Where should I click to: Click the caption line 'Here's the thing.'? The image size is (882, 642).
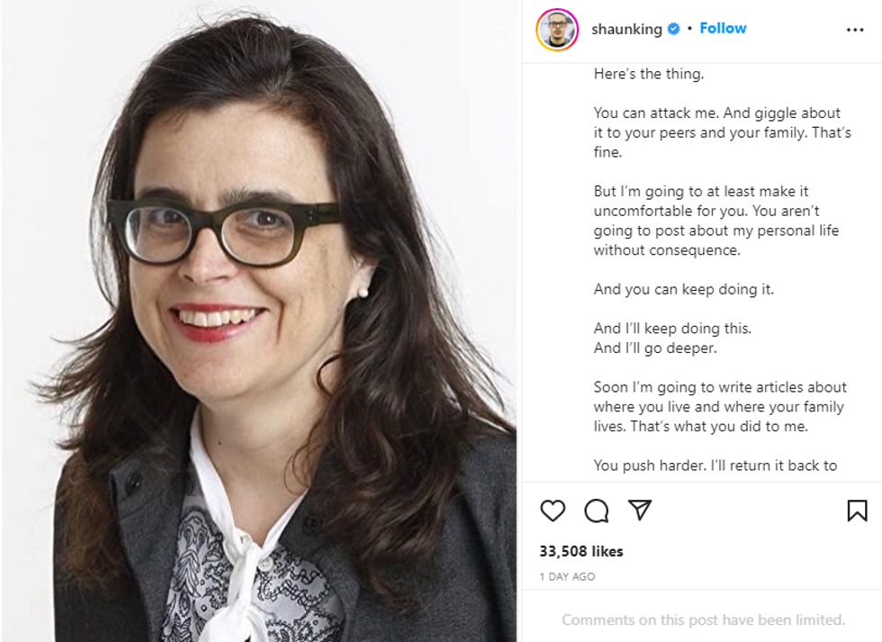pos(649,74)
